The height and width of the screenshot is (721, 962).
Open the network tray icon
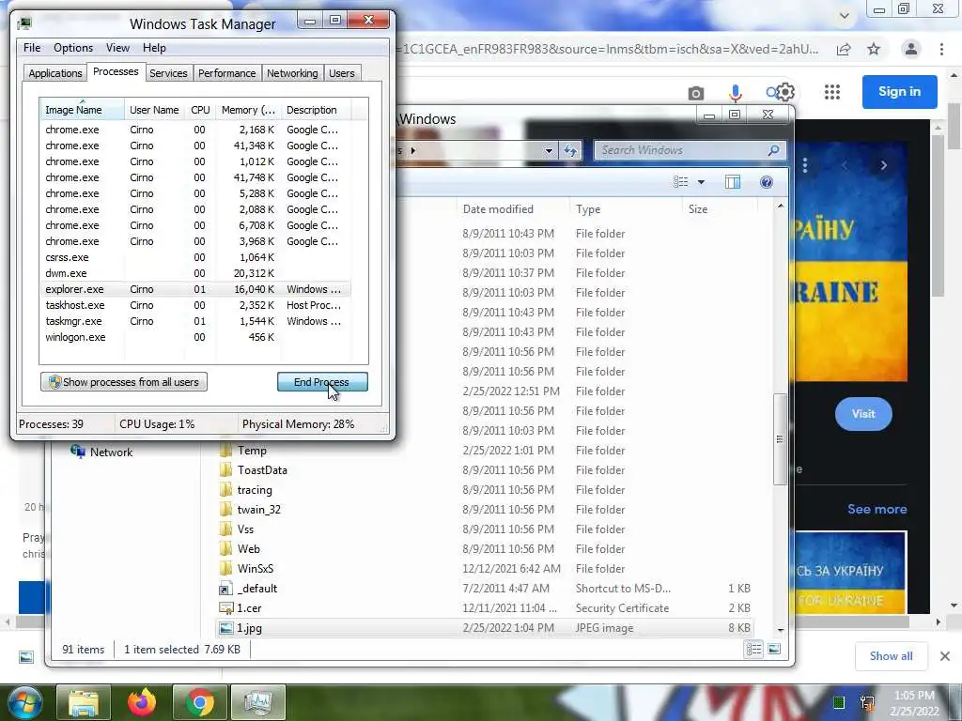pos(867,702)
